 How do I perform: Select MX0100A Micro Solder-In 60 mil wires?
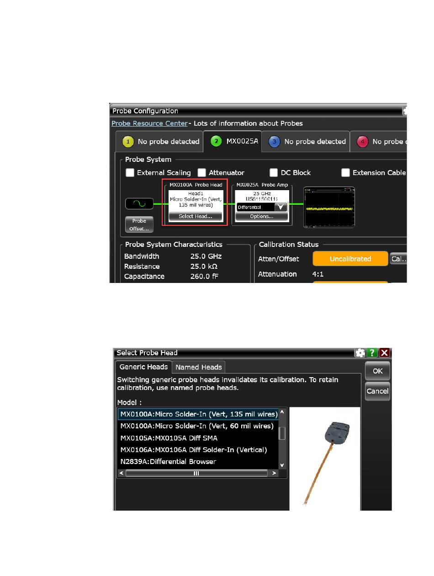[198, 426]
